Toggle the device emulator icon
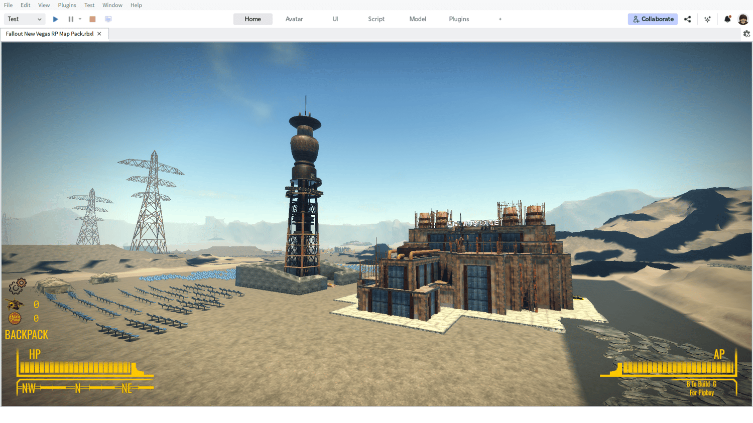Screen dimensions: 753x423 [x=108, y=19]
